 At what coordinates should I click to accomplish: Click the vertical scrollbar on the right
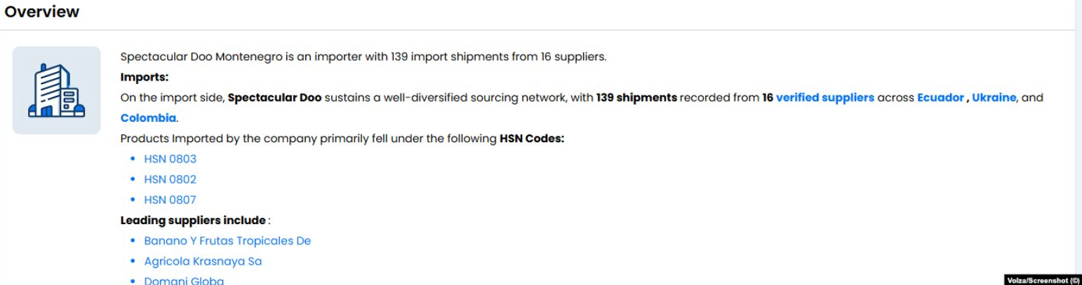(1078, 140)
